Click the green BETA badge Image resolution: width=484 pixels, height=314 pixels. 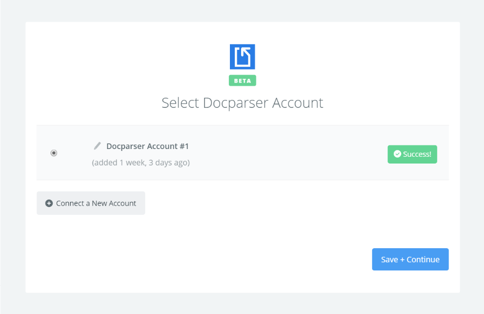tap(242, 80)
